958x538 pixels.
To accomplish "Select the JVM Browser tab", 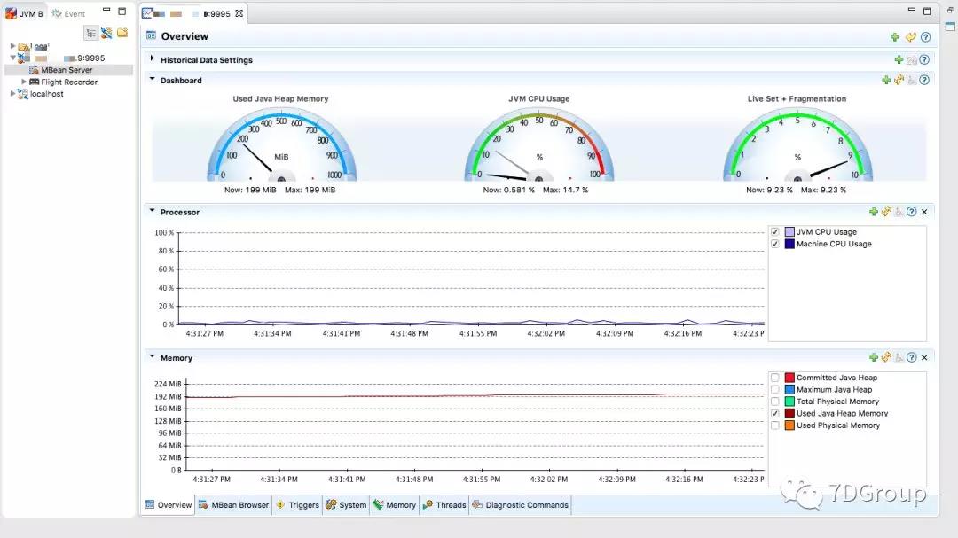I will (x=25, y=13).
